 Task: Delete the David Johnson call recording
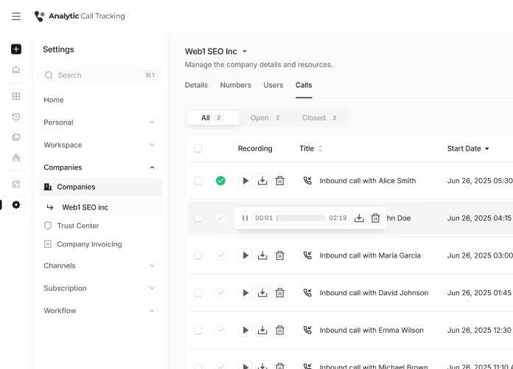click(280, 293)
